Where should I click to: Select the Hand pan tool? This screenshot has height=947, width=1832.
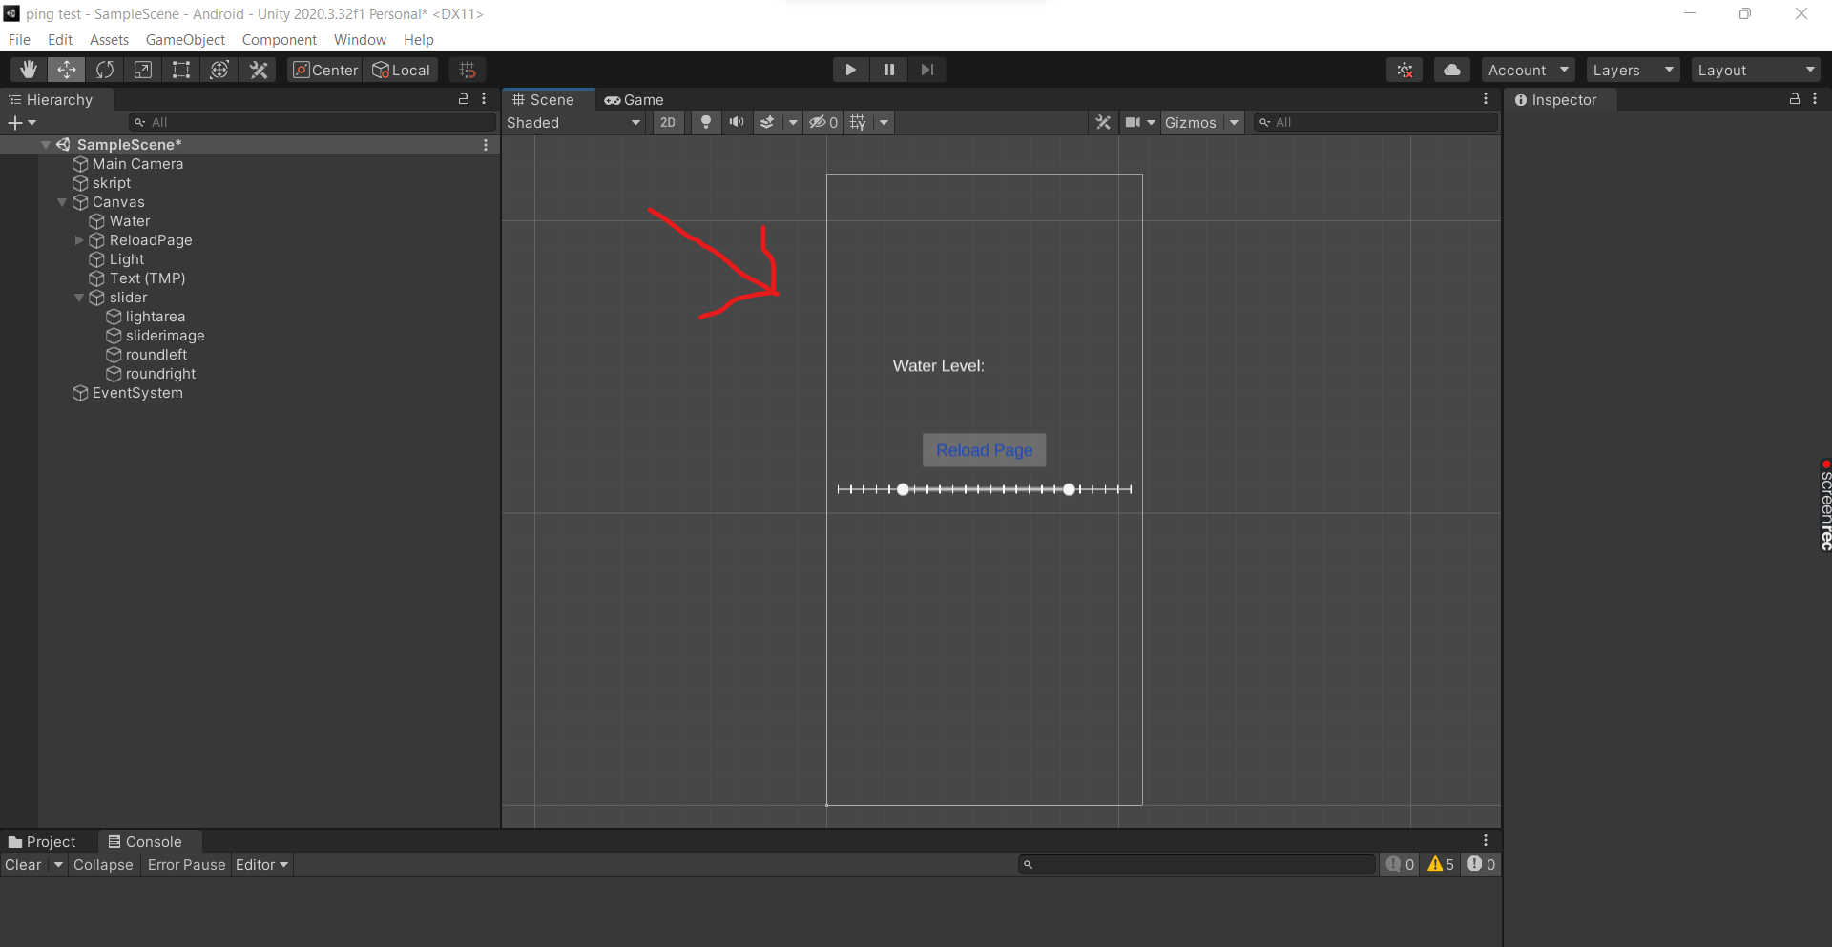point(27,69)
